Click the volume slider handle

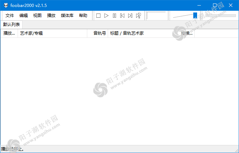pos(195,15)
